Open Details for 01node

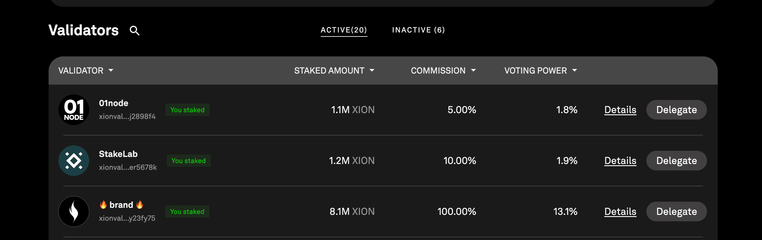[620, 110]
